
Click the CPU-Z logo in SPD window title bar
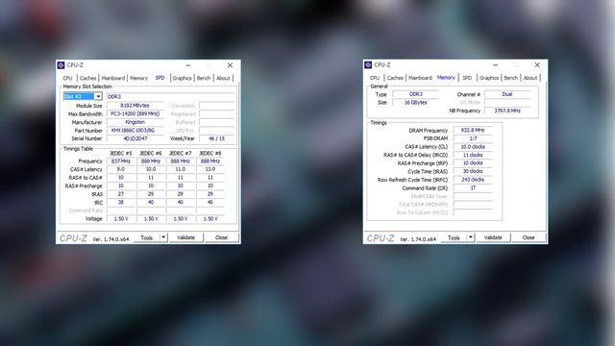[61, 65]
